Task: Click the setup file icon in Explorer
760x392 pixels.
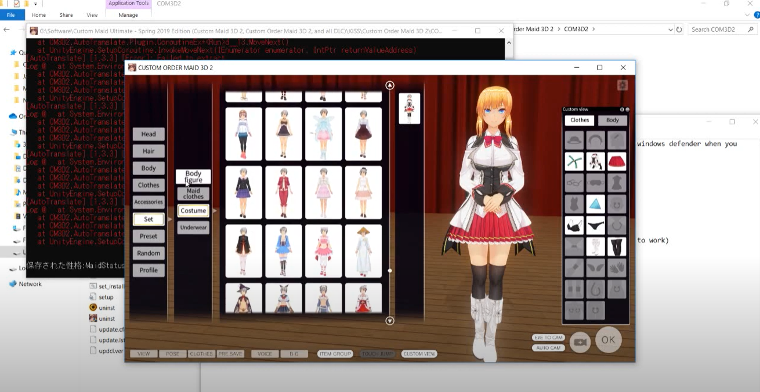Action: coord(93,297)
